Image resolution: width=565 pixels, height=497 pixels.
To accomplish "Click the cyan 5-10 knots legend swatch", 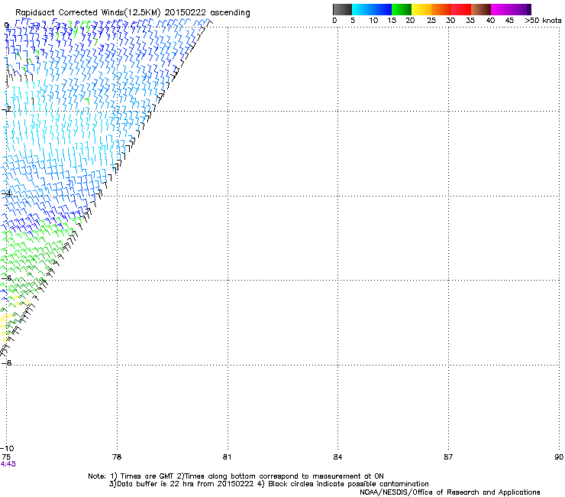I will 362,9.
